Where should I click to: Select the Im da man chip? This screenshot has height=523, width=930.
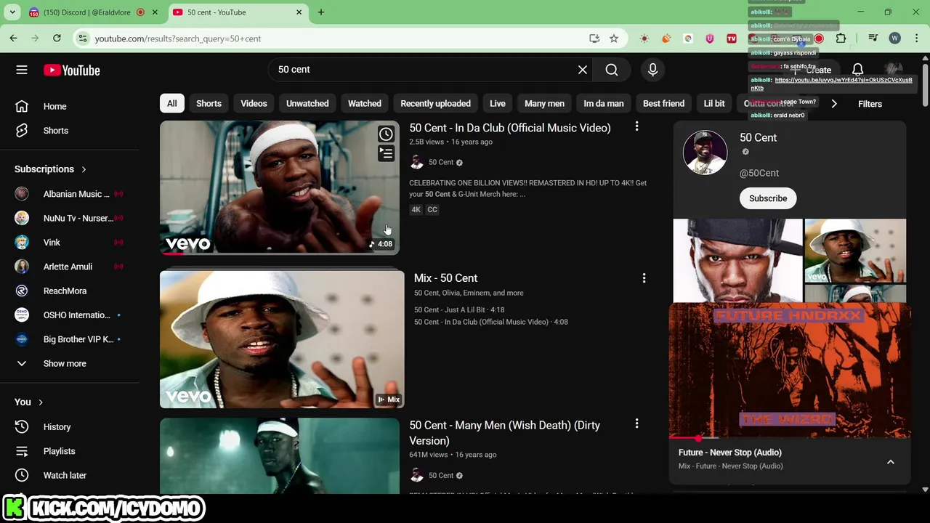click(x=603, y=103)
